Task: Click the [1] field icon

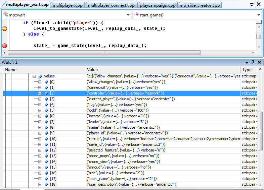Action: pos(46,88)
